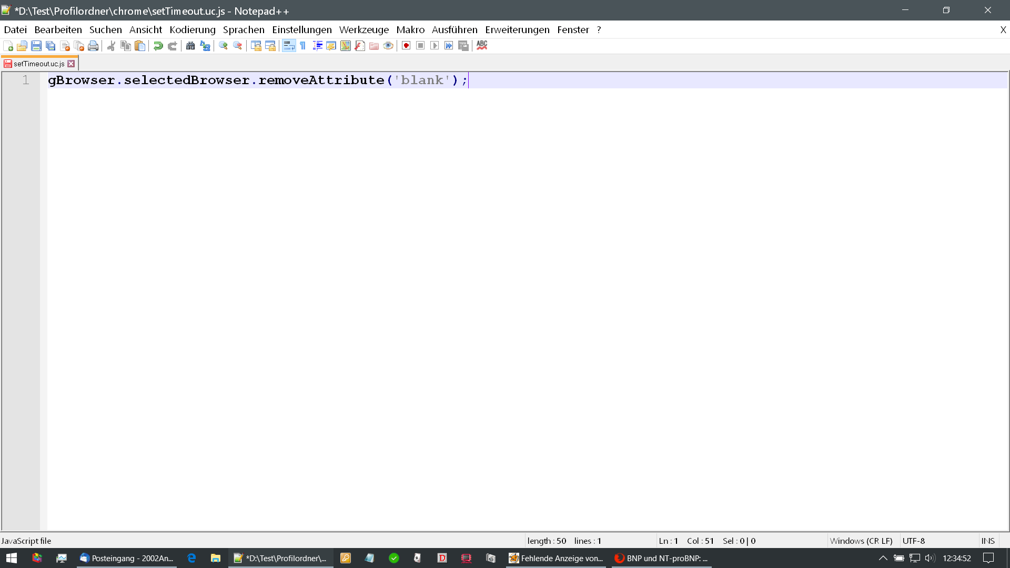Screen dimensions: 1010x568
Task: Show hidden system tray icons chevron
Action: pos(883,558)
